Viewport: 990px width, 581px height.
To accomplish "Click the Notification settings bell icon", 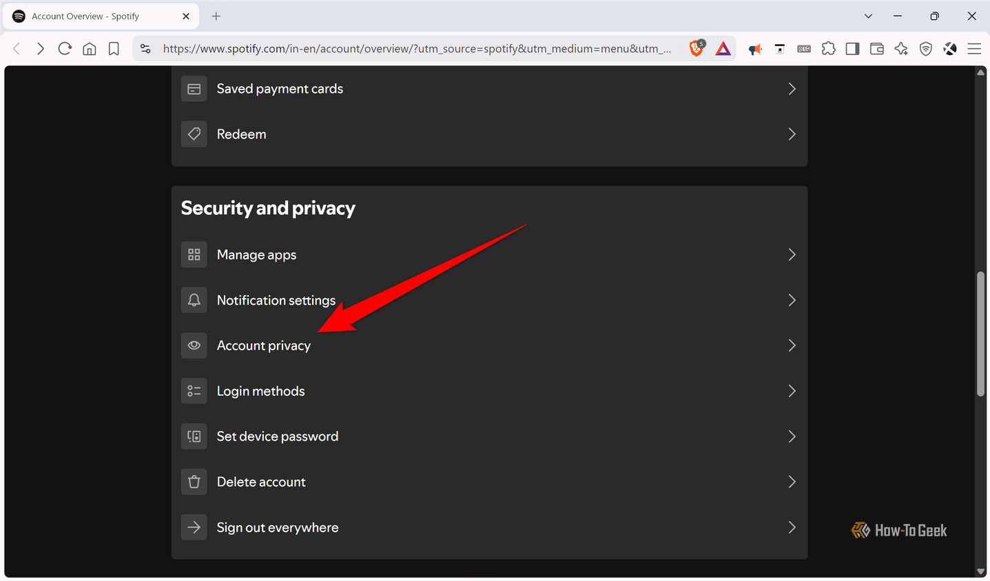I will (194, 300).
